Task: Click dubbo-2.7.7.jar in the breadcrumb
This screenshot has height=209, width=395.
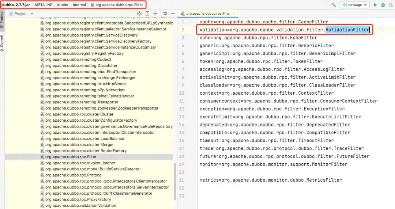Action: [x=16, y=5]
